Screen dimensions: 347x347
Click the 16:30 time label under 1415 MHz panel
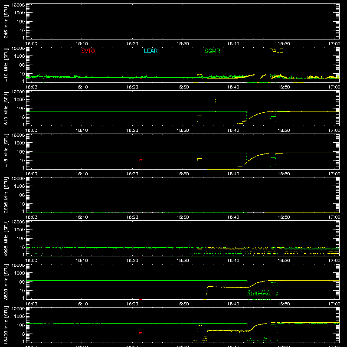coord(183,174)
